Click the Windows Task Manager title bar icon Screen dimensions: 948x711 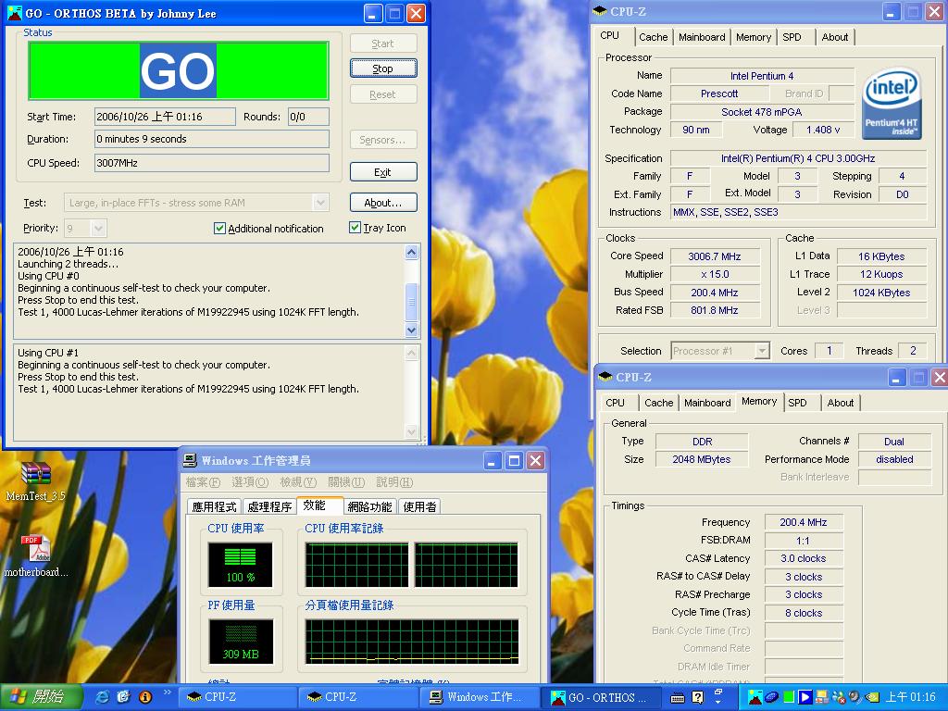coord(190,461)
